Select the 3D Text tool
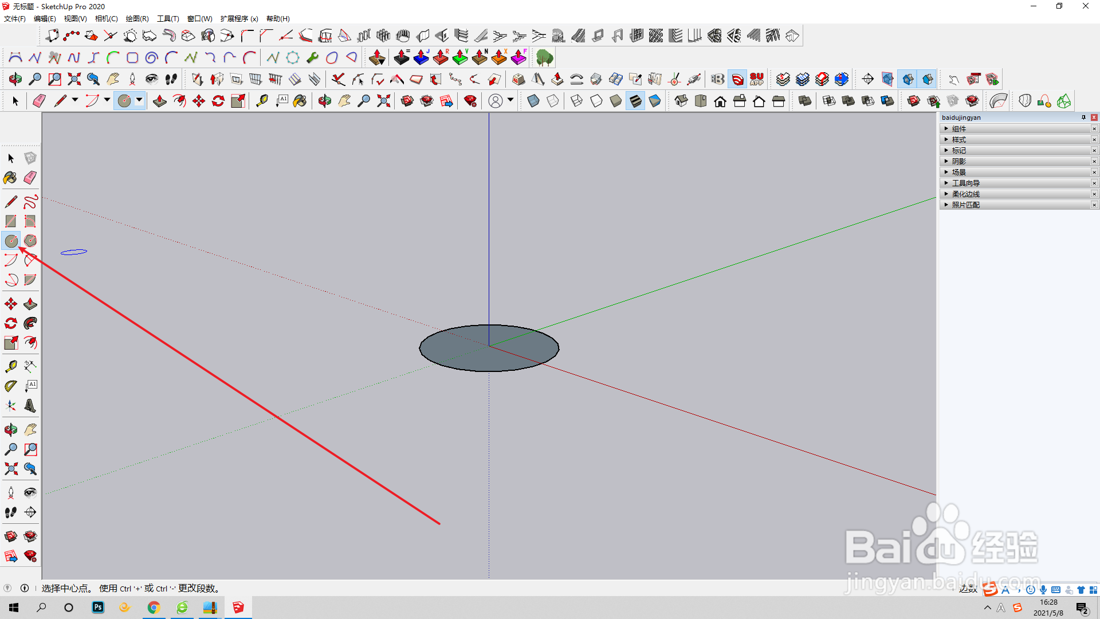 tap(30, 406)
